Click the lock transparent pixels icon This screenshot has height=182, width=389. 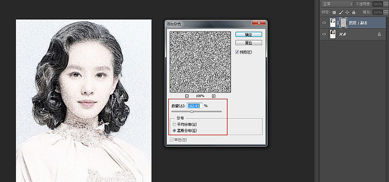(334, 12)
